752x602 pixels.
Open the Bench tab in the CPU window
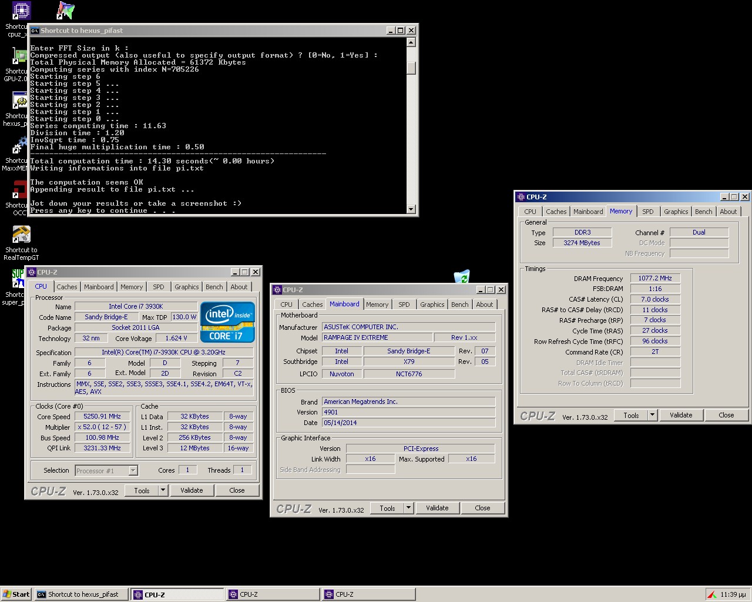point(214,287)
